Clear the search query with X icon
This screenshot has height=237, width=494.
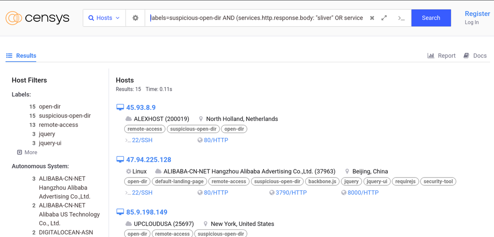pos(372,18)
